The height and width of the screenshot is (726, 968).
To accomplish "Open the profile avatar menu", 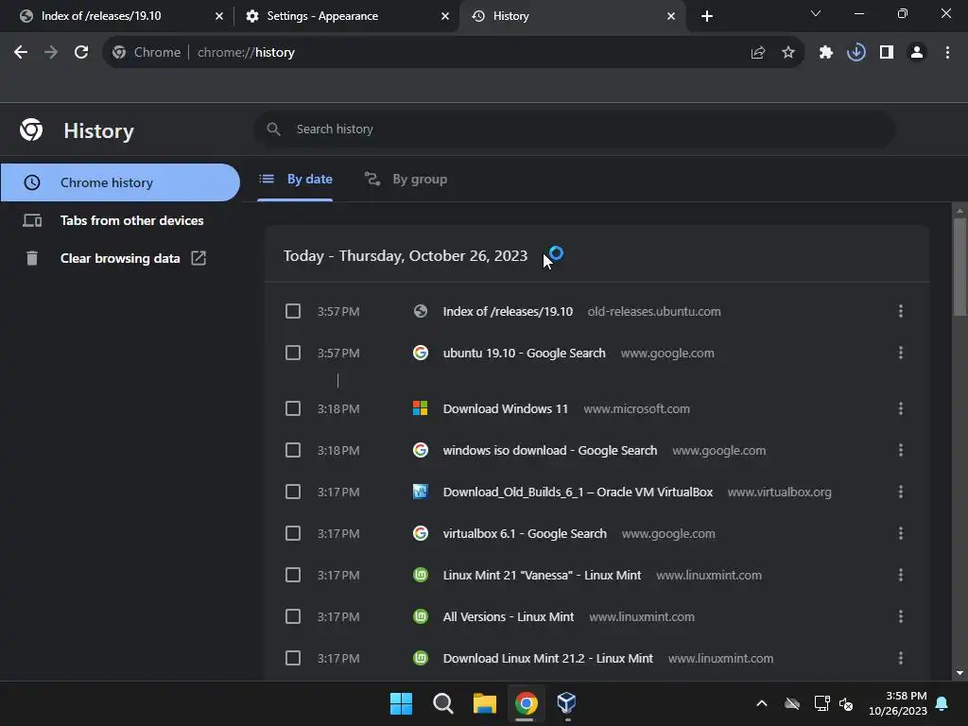I will [x=917, y=53].
